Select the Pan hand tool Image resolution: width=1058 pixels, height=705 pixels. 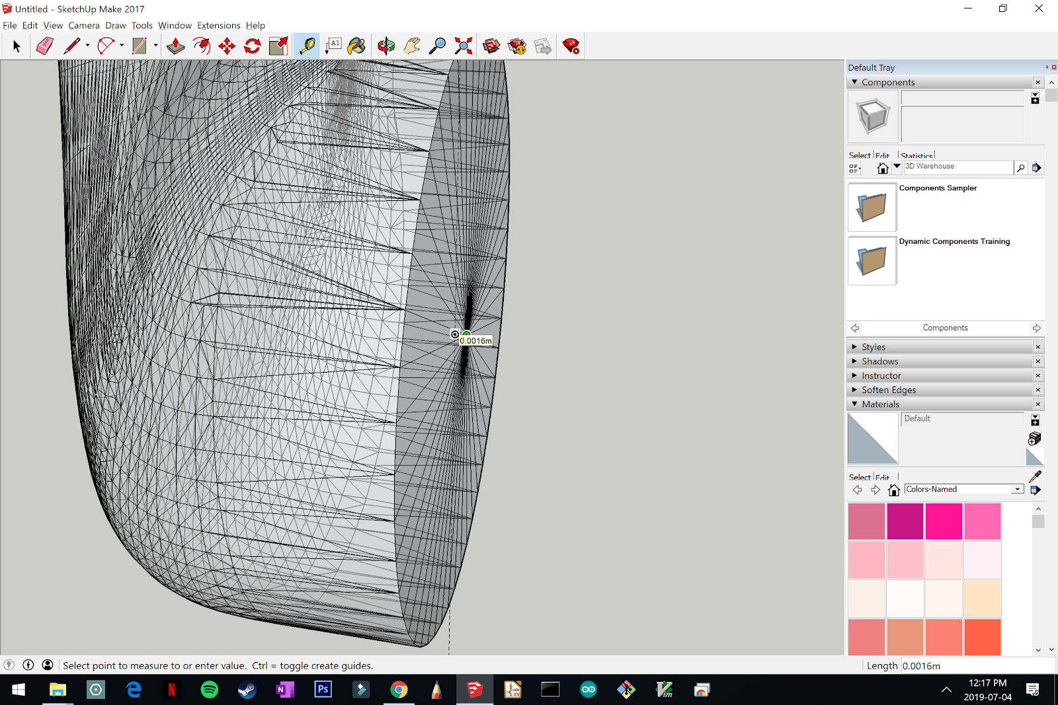coord(412,46)
